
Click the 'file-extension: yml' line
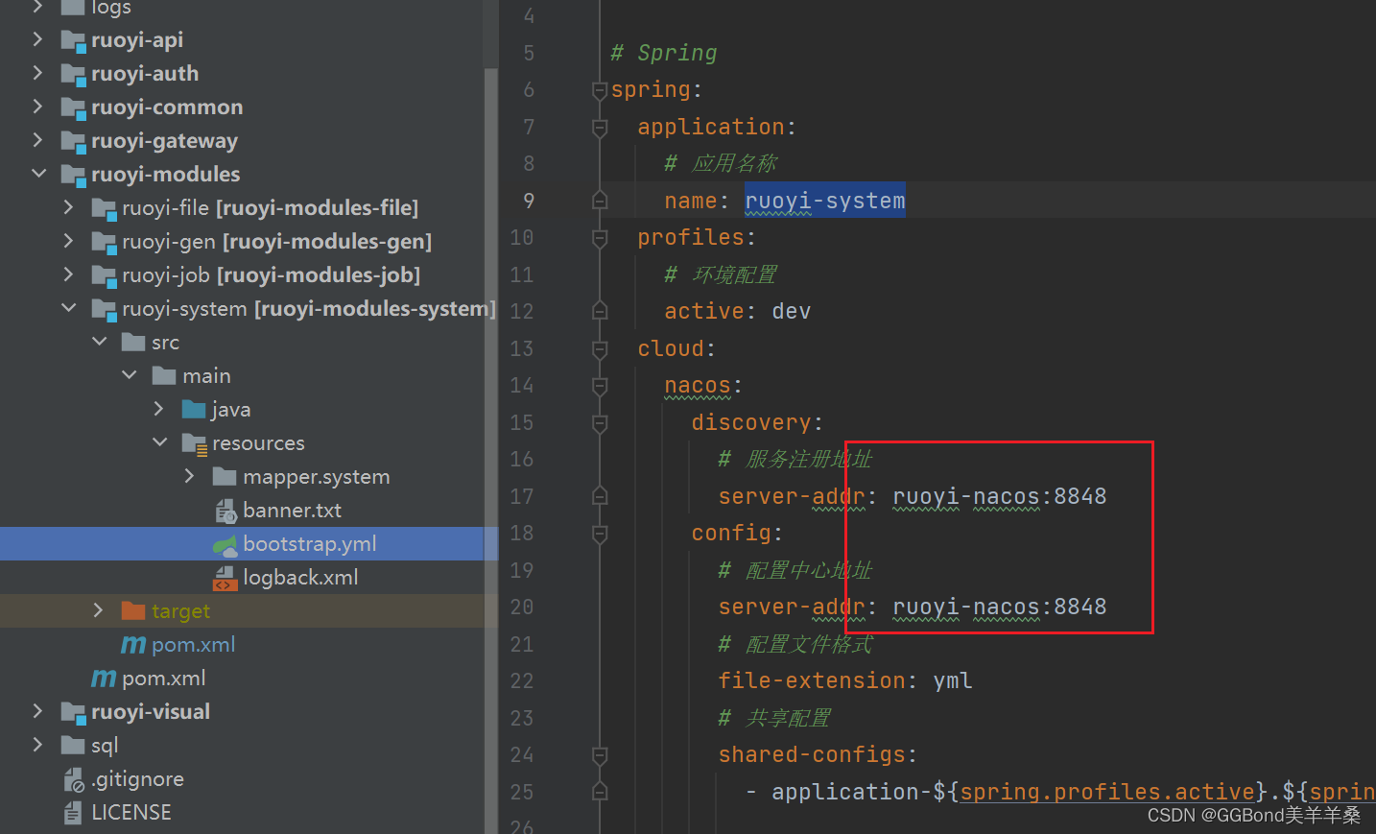pyautogui.click(x=845, y=680)
